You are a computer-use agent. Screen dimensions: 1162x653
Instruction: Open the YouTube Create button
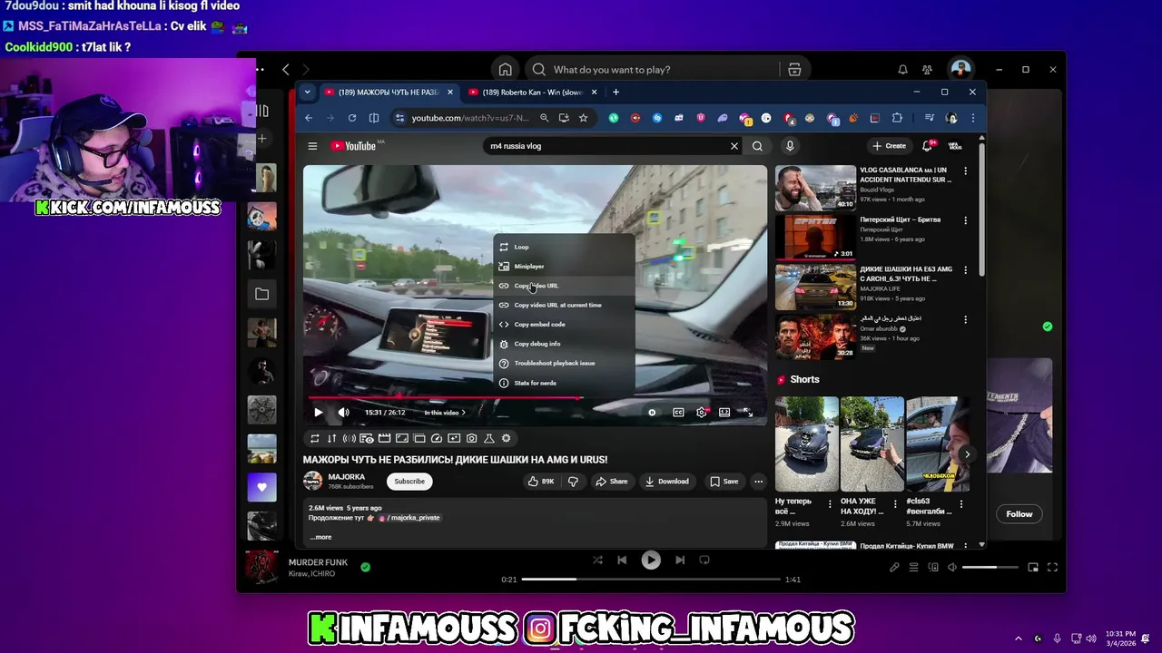[x=889, y=146]
